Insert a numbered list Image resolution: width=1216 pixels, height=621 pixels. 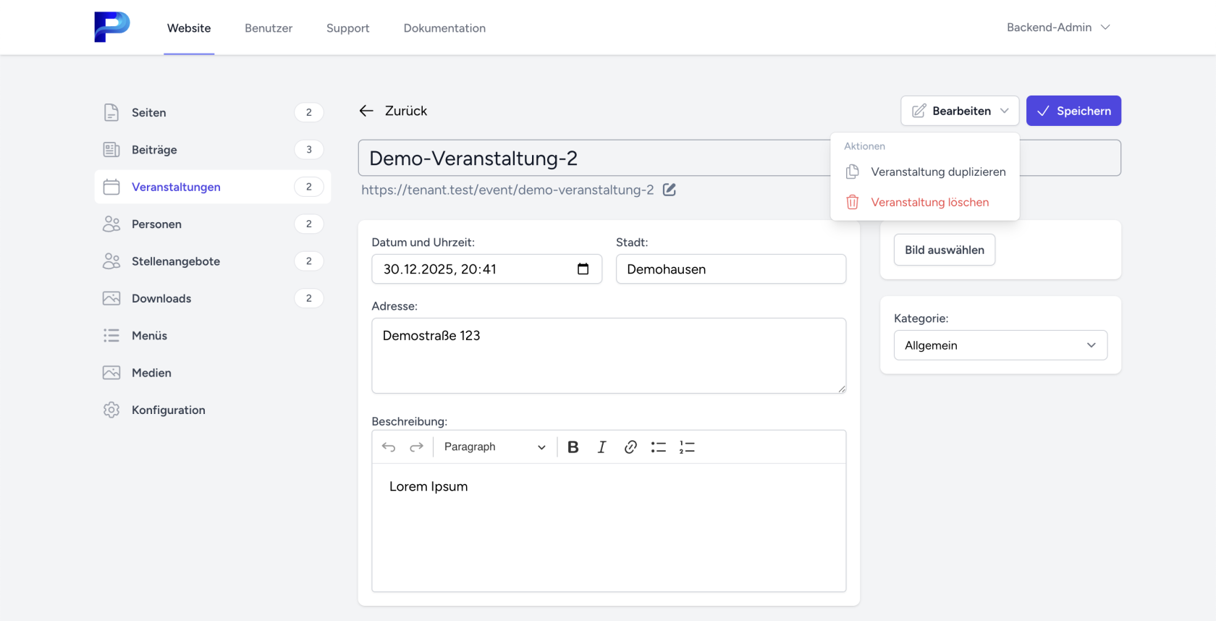click(687, 447)
